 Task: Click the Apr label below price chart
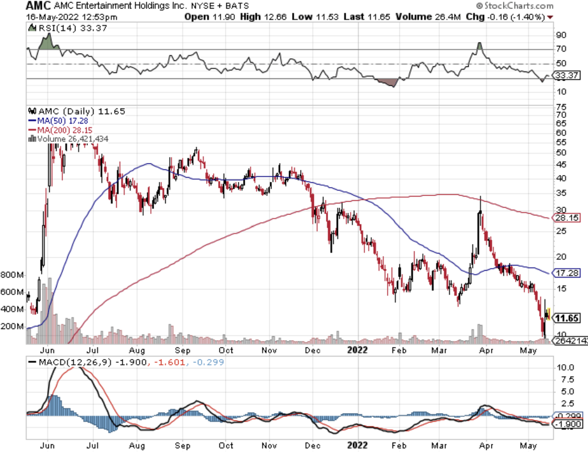[486, 350]
